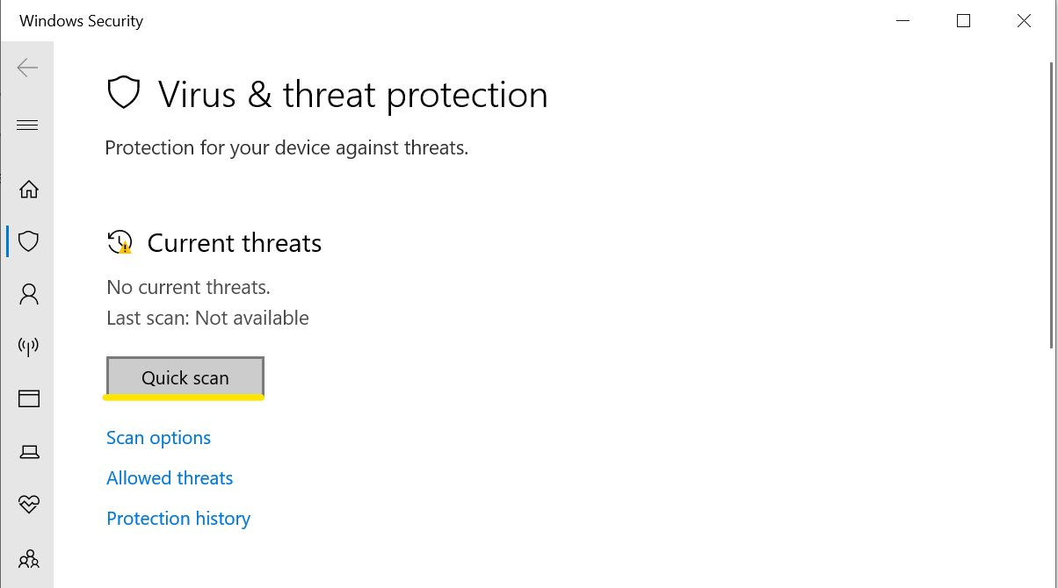Viewport: 1058px width, 588px height.
Task: Click the Windows Security title text
Action: click(x=81, y=20)
